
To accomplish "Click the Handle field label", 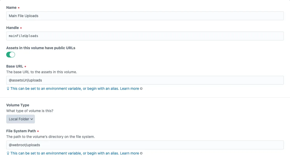I will (13, 28).
